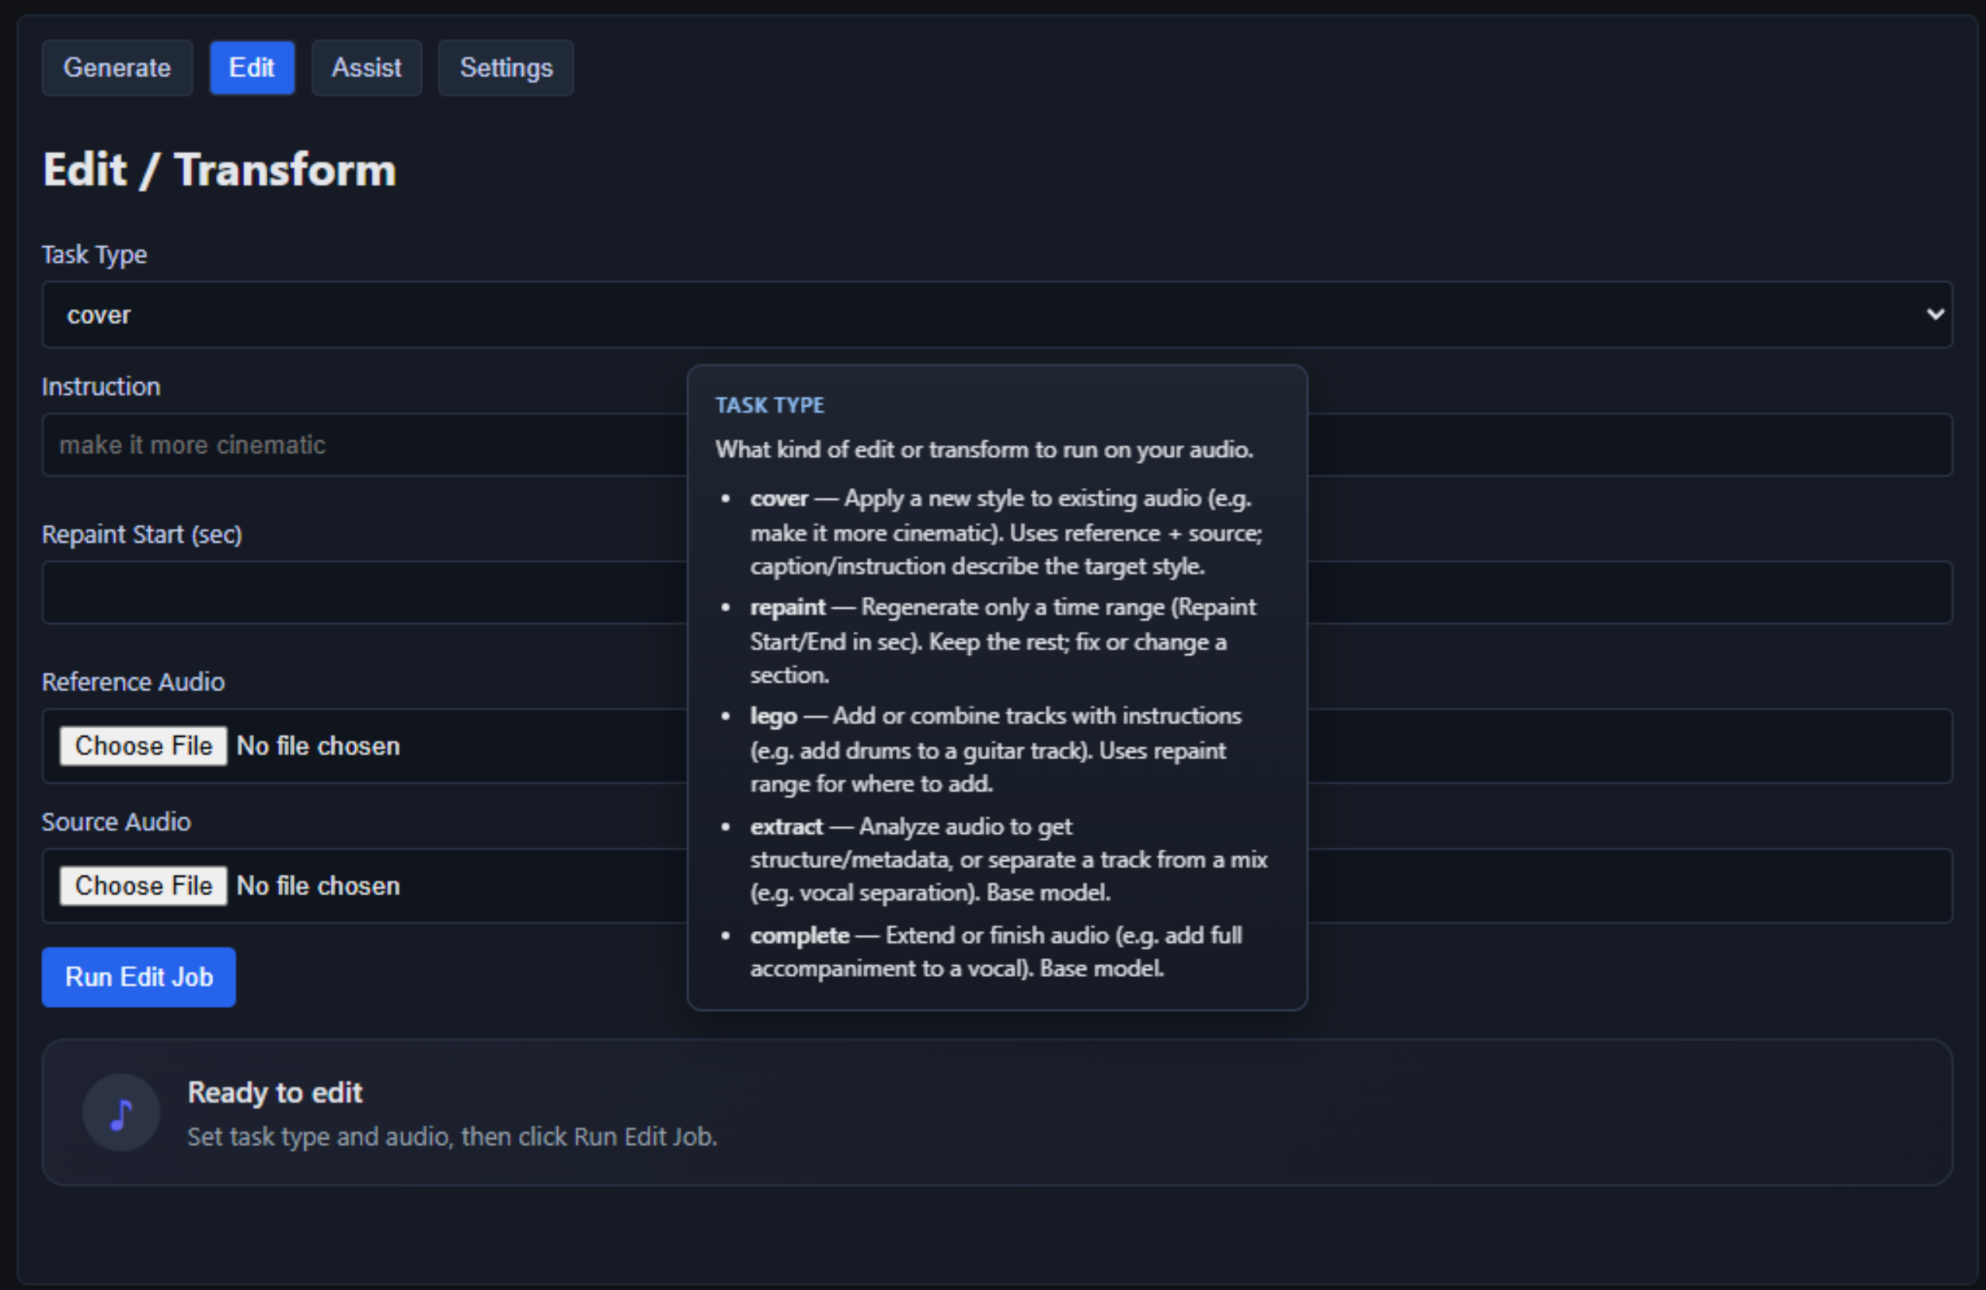Select the Edit tab
This screenshot has height=1290, width=1986.
coord(252,68)
